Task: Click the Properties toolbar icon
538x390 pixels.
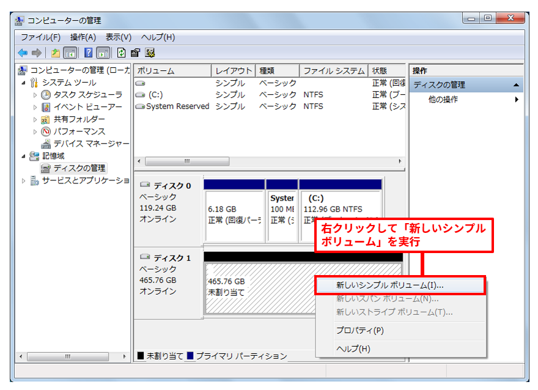Action: coord(135,53)
